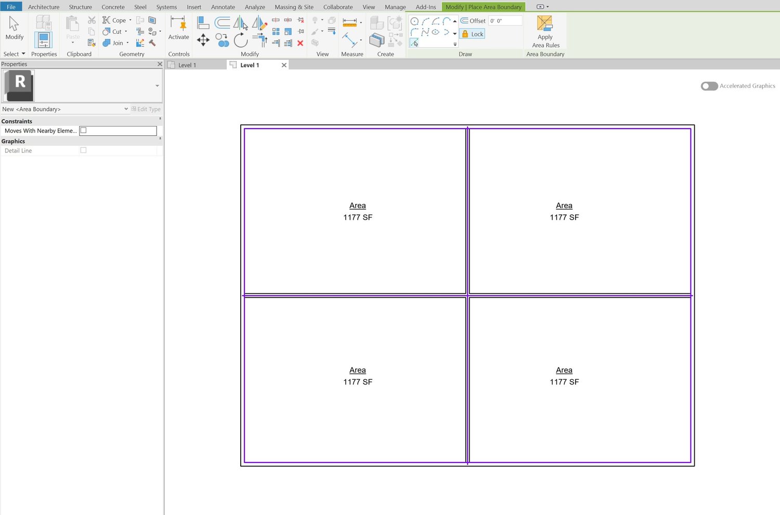Click Edit Type button
Image resolution: width=780 pixels, height=515 pixels.
(146, 109)
